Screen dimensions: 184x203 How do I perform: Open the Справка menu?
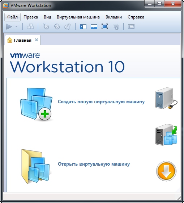(x=136, y=17)
